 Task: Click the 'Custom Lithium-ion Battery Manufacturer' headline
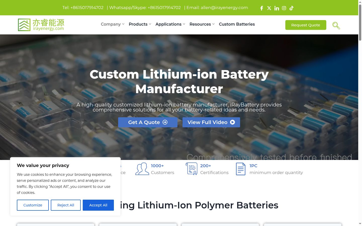(179, 82)
